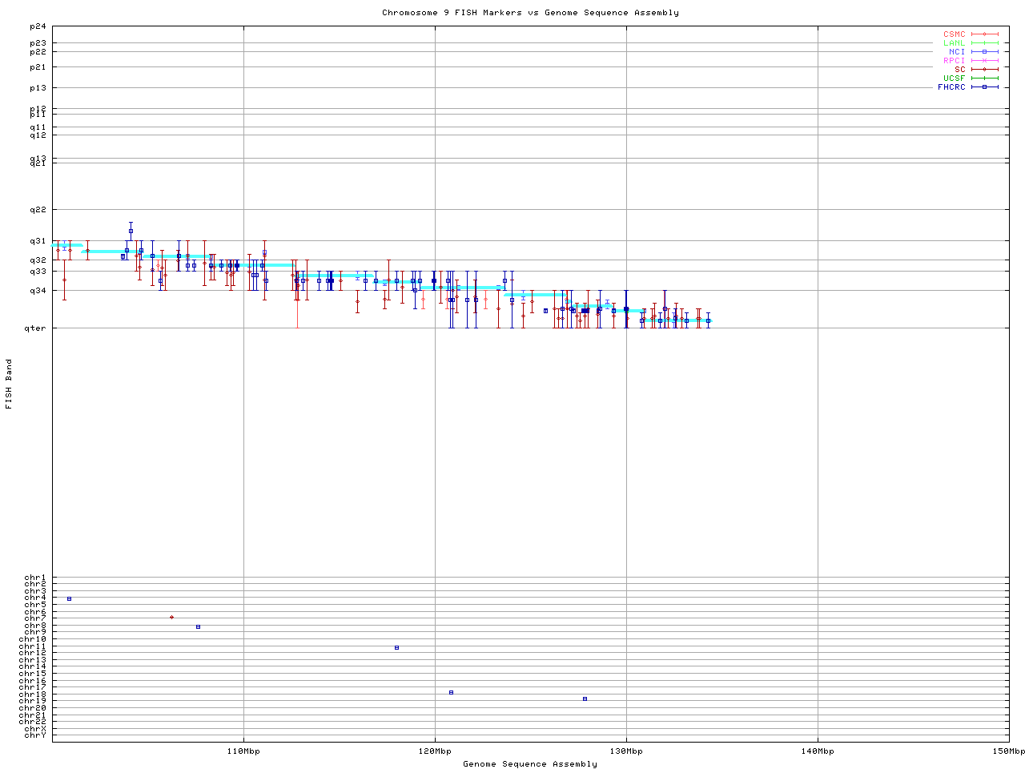Pick the blue marker on chr19 row
Image resolution: width=1025 pixels, height=769 pixels.
click(585, 699)
